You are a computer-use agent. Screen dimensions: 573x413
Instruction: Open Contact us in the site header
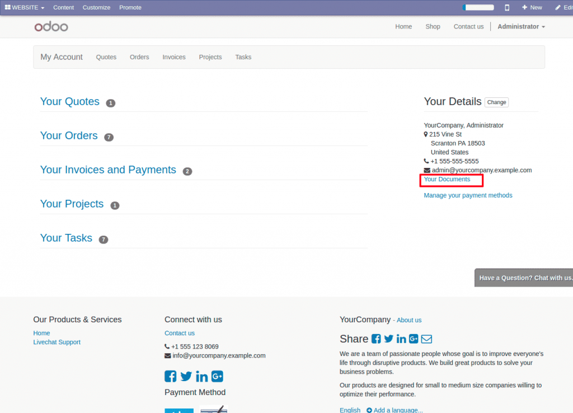coord(468,26)
